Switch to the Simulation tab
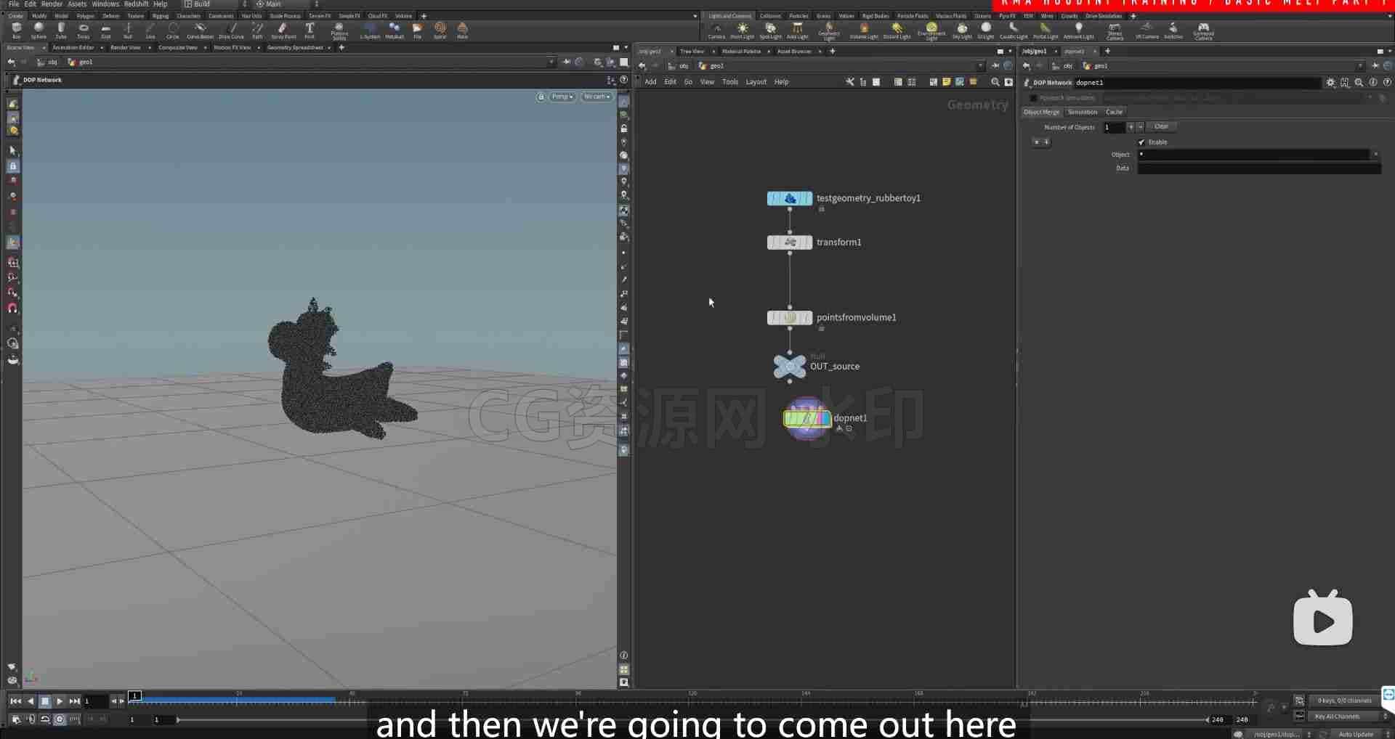This screenshot has height=739, width=1395. coord(1082,113)
